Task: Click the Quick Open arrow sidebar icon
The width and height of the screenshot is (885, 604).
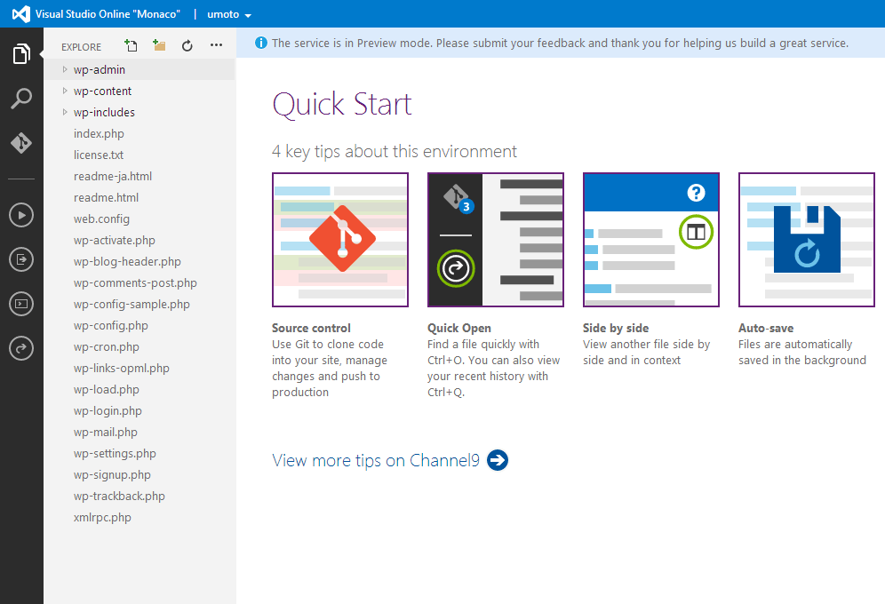Action: pos(21,348)
